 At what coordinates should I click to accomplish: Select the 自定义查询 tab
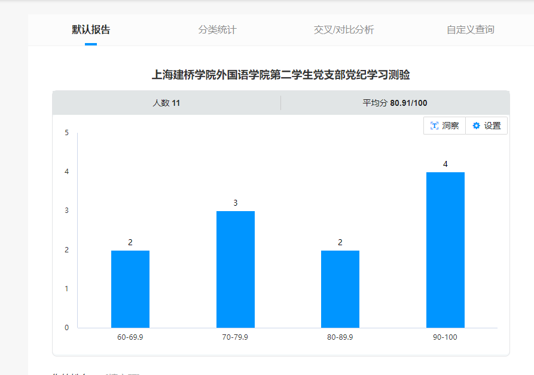[471, 30]
